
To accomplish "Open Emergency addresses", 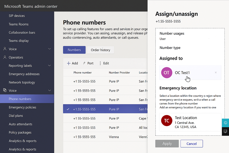I will coord(24,74).
